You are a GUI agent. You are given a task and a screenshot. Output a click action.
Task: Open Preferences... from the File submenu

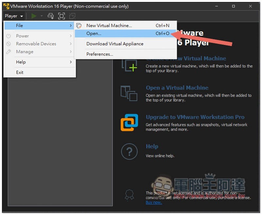(100, 54)
